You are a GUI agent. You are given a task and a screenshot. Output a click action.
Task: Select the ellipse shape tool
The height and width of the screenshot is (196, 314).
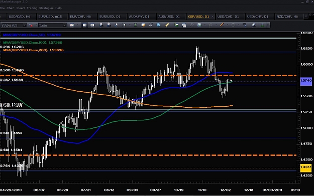[x=233, y=25]
